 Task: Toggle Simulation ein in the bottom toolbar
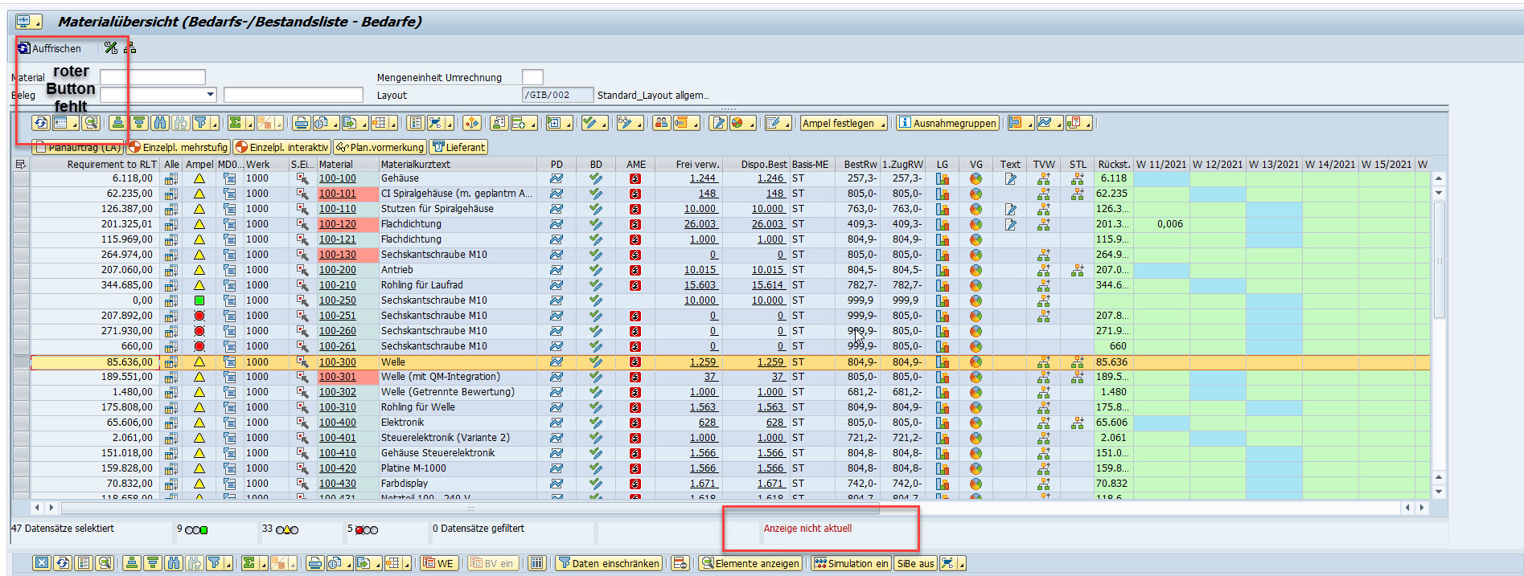point(850,564)
